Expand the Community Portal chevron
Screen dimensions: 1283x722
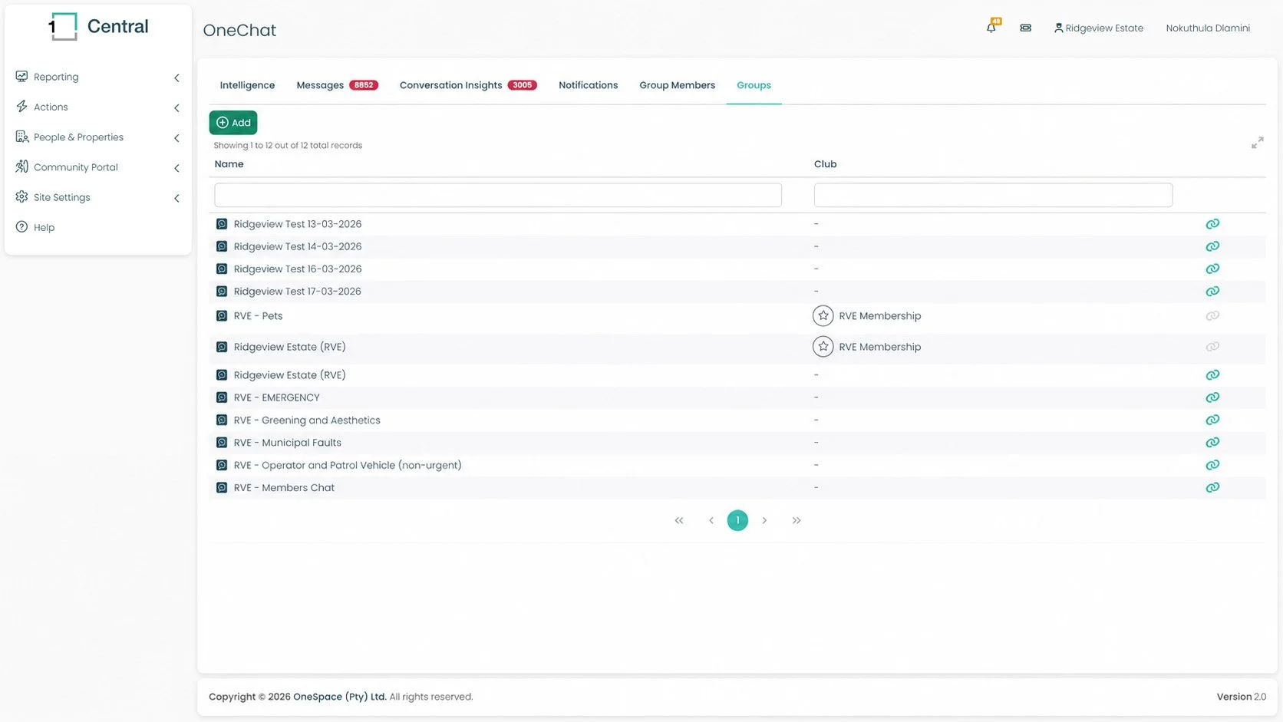176,168
